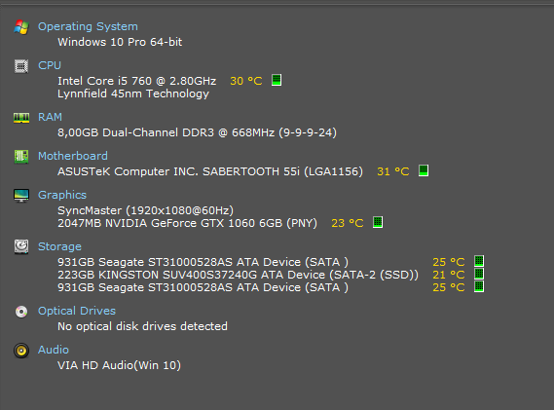Click the Optical Drives disc icon

tap(21, 312)
